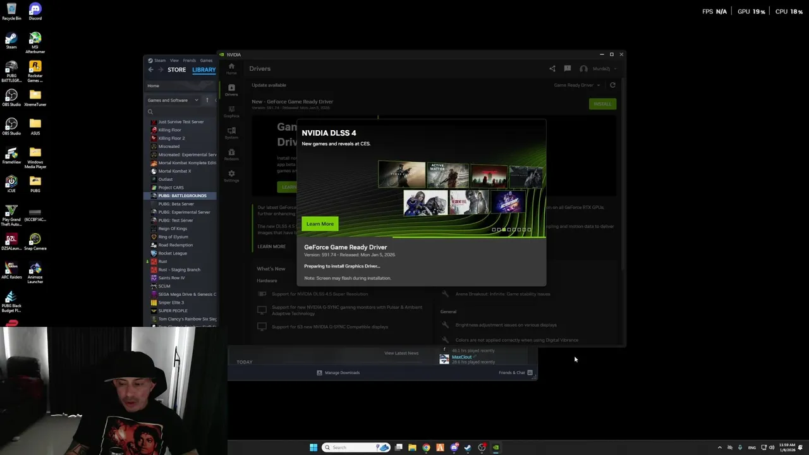Screen dimensions: 809x455
Task: Open Windows Start button on taskbar
Action: [x=313, y=447]
